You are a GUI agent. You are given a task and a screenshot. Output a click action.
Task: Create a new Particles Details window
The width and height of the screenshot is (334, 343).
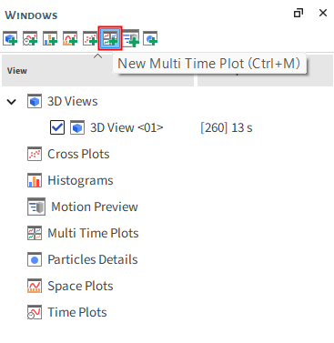[150, 38]
